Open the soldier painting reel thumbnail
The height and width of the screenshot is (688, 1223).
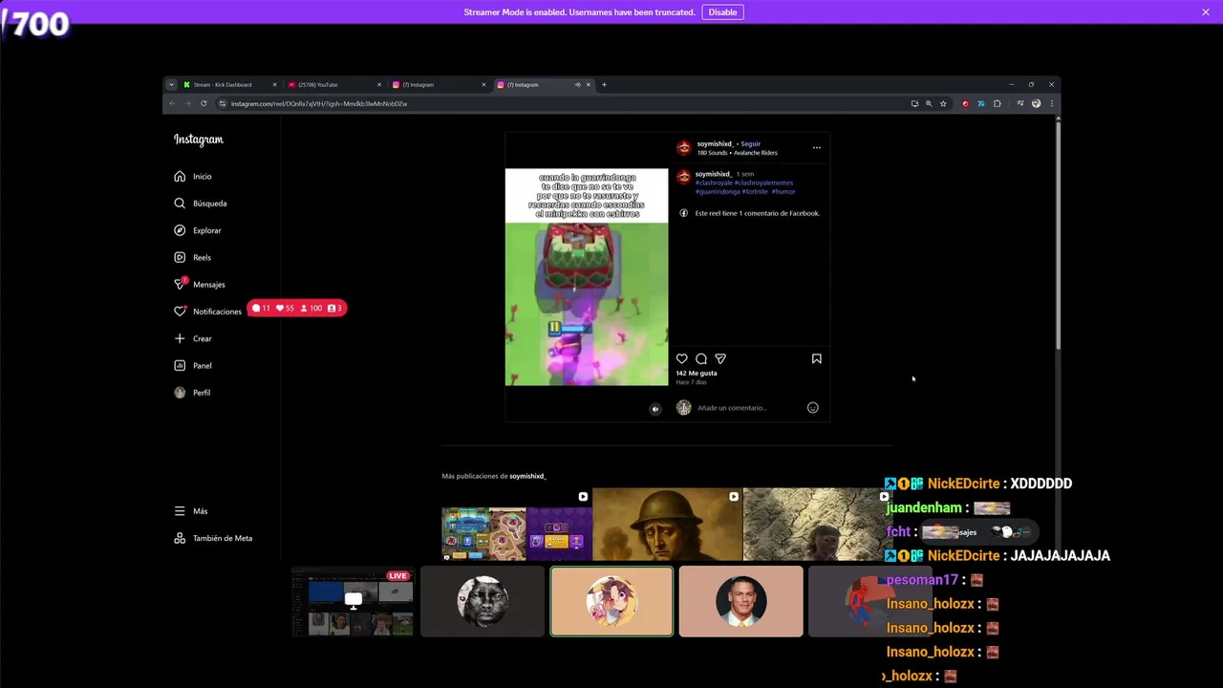point(667,525)
